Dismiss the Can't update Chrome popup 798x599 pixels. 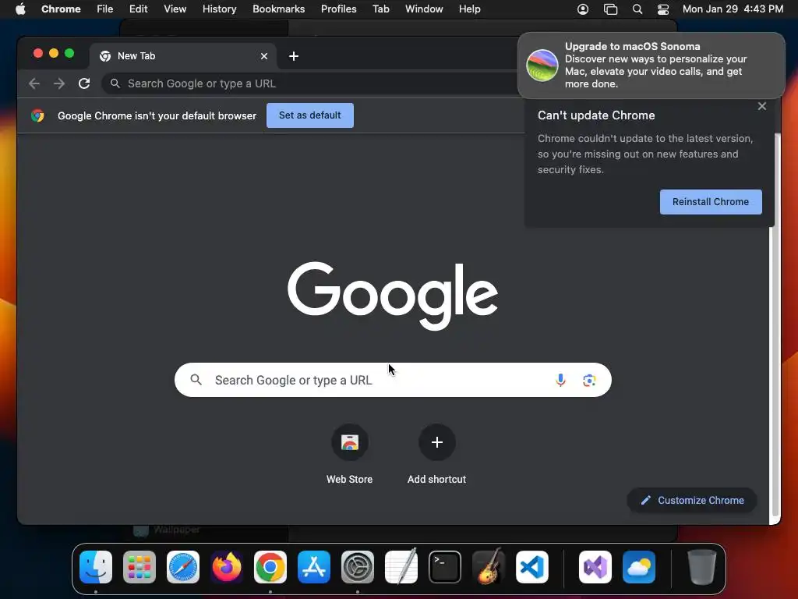tap(762, 106)
